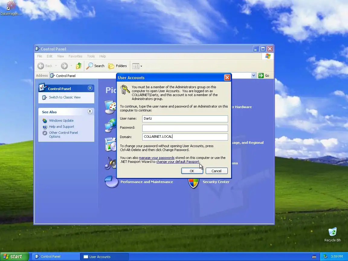
Task: Click the 3:59 PM clock in the taskbar
Action: (x=337, y=256)
